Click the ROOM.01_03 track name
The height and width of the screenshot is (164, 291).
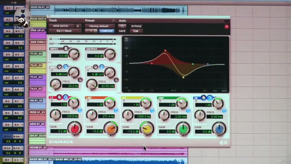click(x=38, y=148)
